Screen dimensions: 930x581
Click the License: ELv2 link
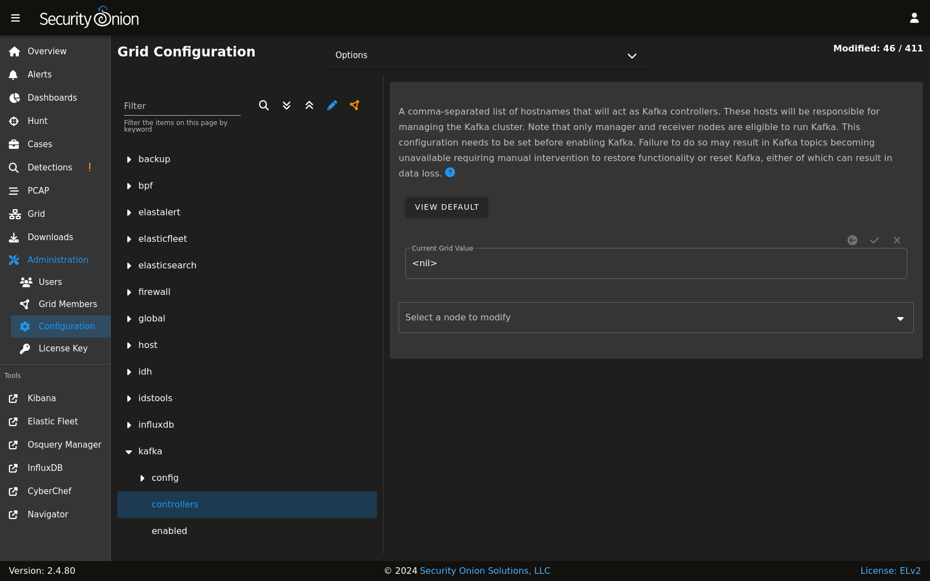[x=890, y=571]
